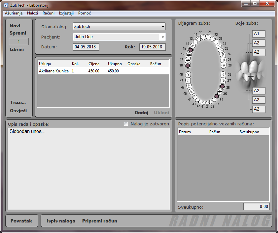The image size is (278, 233).
Task: Click the marked tooth 34
Action: pyautogui.click(x=217, y=96)
